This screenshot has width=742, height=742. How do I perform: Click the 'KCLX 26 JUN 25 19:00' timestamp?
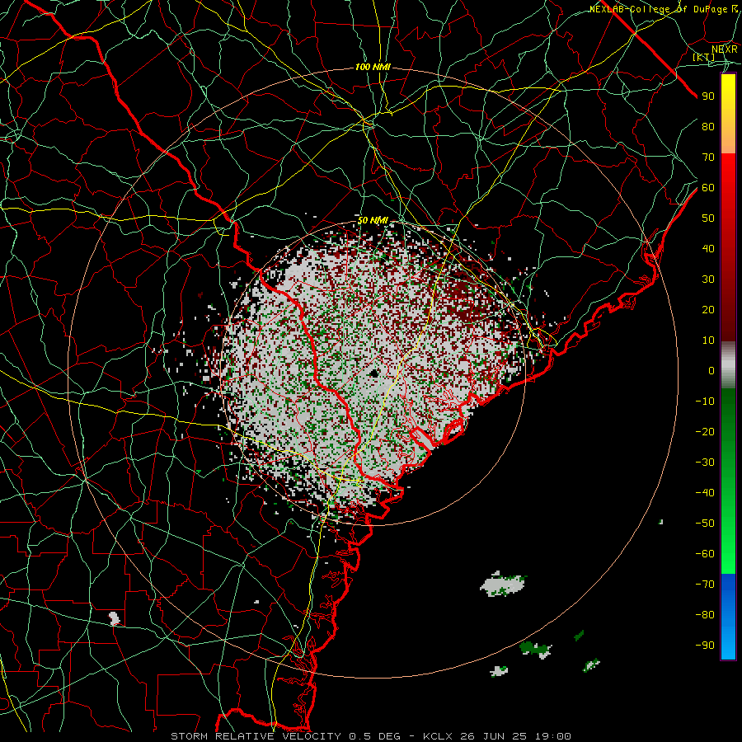497,736
